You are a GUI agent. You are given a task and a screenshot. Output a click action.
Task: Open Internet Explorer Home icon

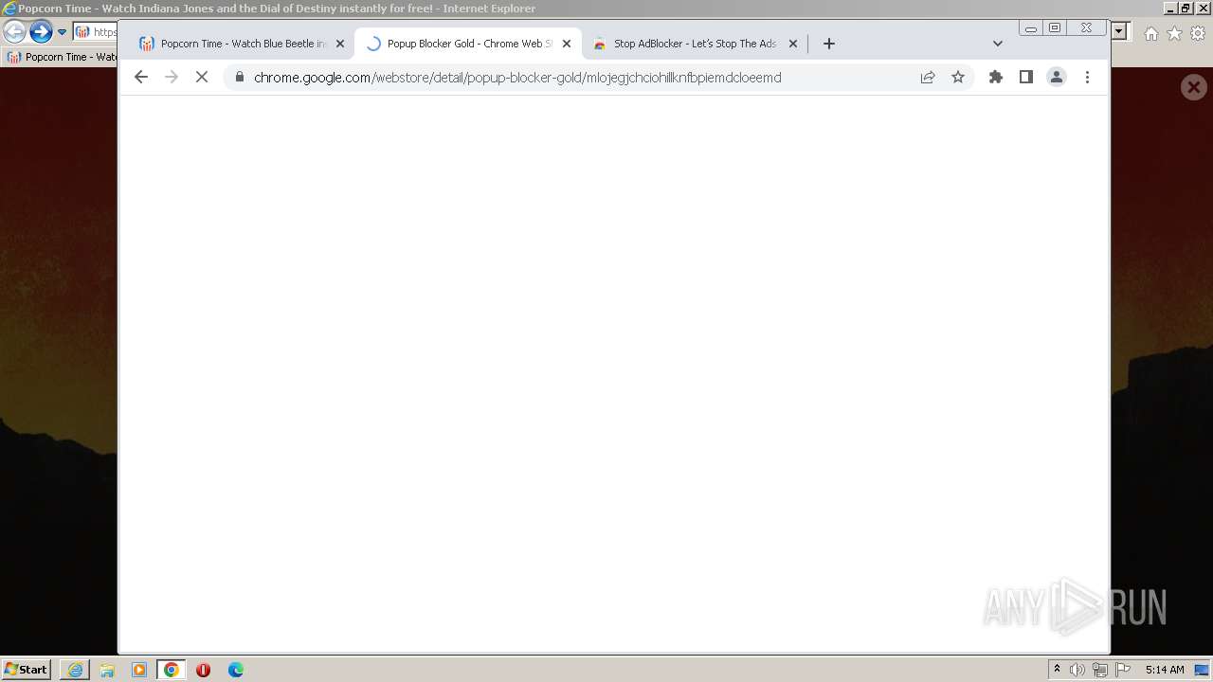click(1150, 33)
